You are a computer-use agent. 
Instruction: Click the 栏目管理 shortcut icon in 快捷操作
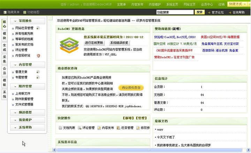(x=119, y=128)
